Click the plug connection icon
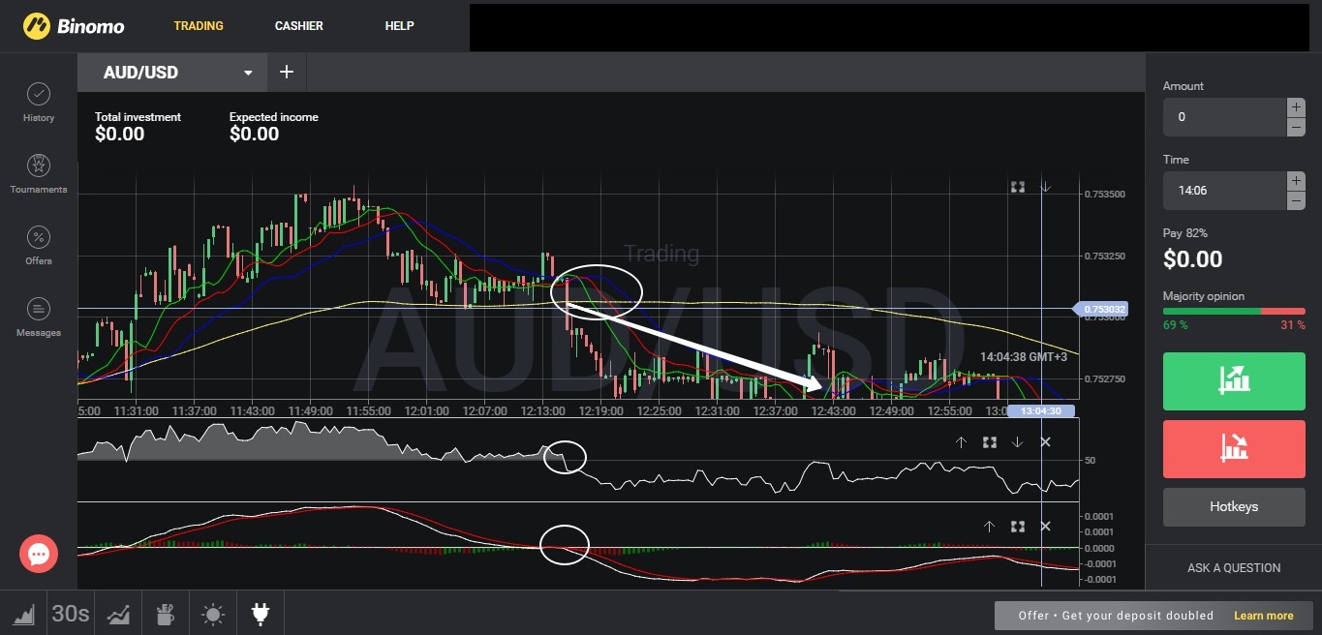The height and width of the screenshot is (635, 1322). point(260,614)
